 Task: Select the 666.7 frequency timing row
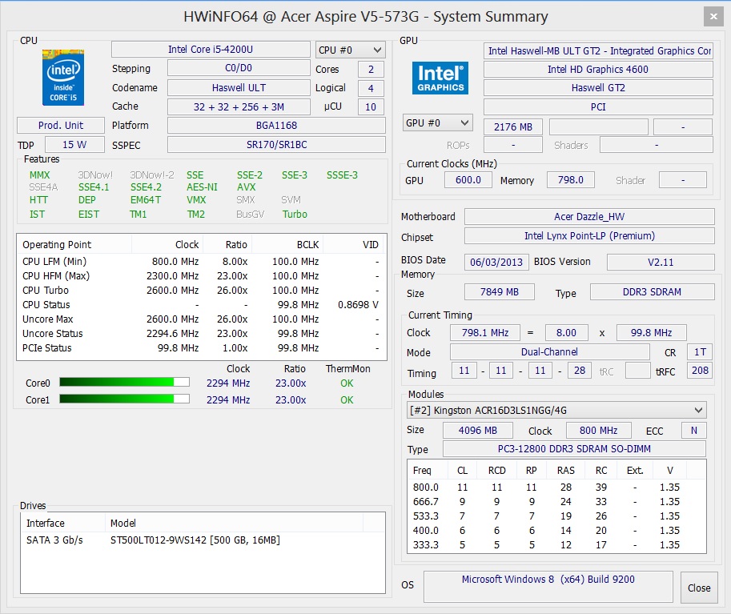pyautogui.click(x=556, y=501)
